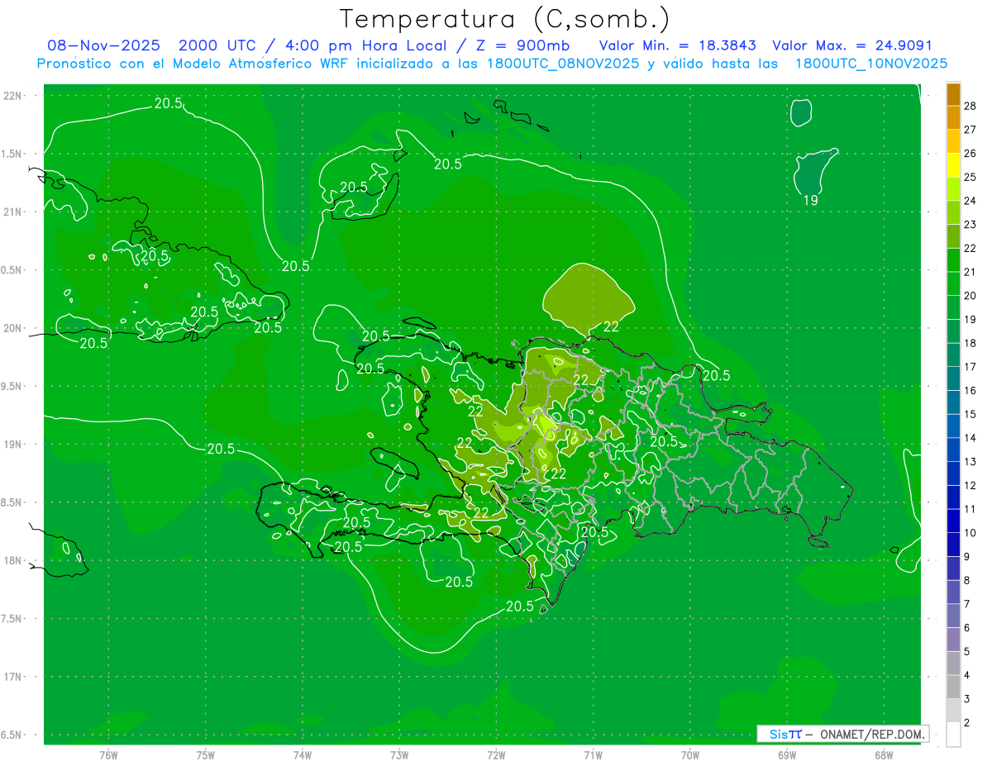Click the "22N" latitude axis label
The image size is (992, 766).
pos(12,96)
